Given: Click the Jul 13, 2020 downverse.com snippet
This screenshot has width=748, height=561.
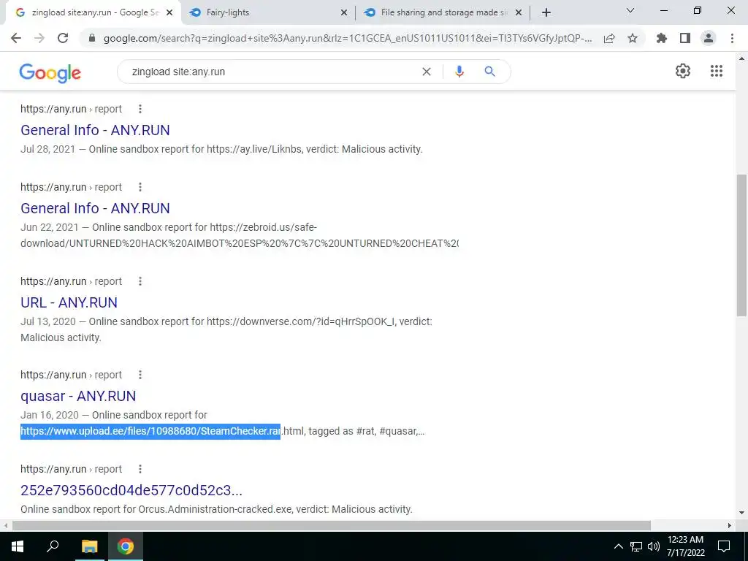Looking at the screenshot, I should [x=226, y=329].
